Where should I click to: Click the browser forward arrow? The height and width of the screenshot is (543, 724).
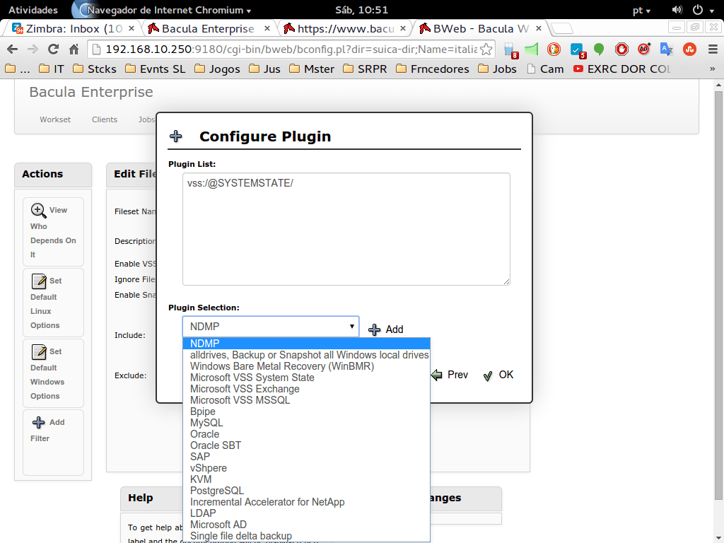33,49
